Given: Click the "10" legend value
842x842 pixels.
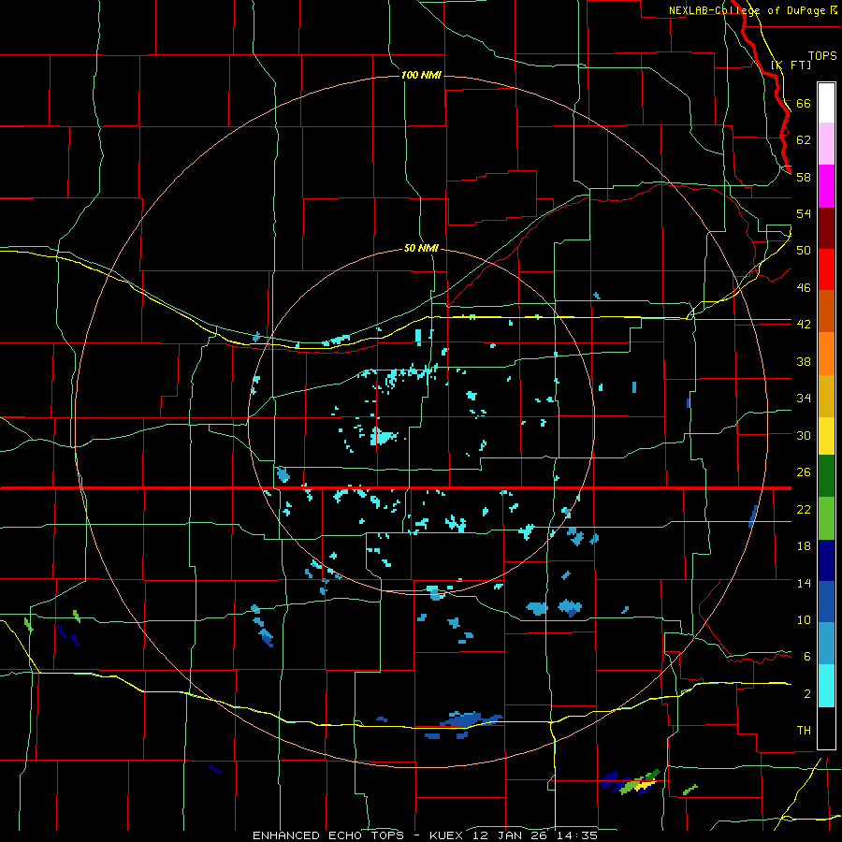Looking at the screenshot, I should (804, 619).
